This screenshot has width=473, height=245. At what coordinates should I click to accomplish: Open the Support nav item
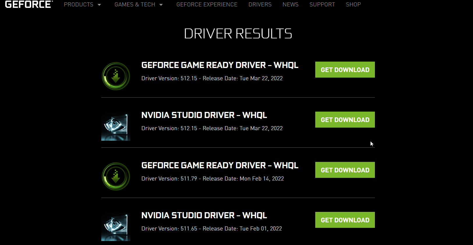322,4
